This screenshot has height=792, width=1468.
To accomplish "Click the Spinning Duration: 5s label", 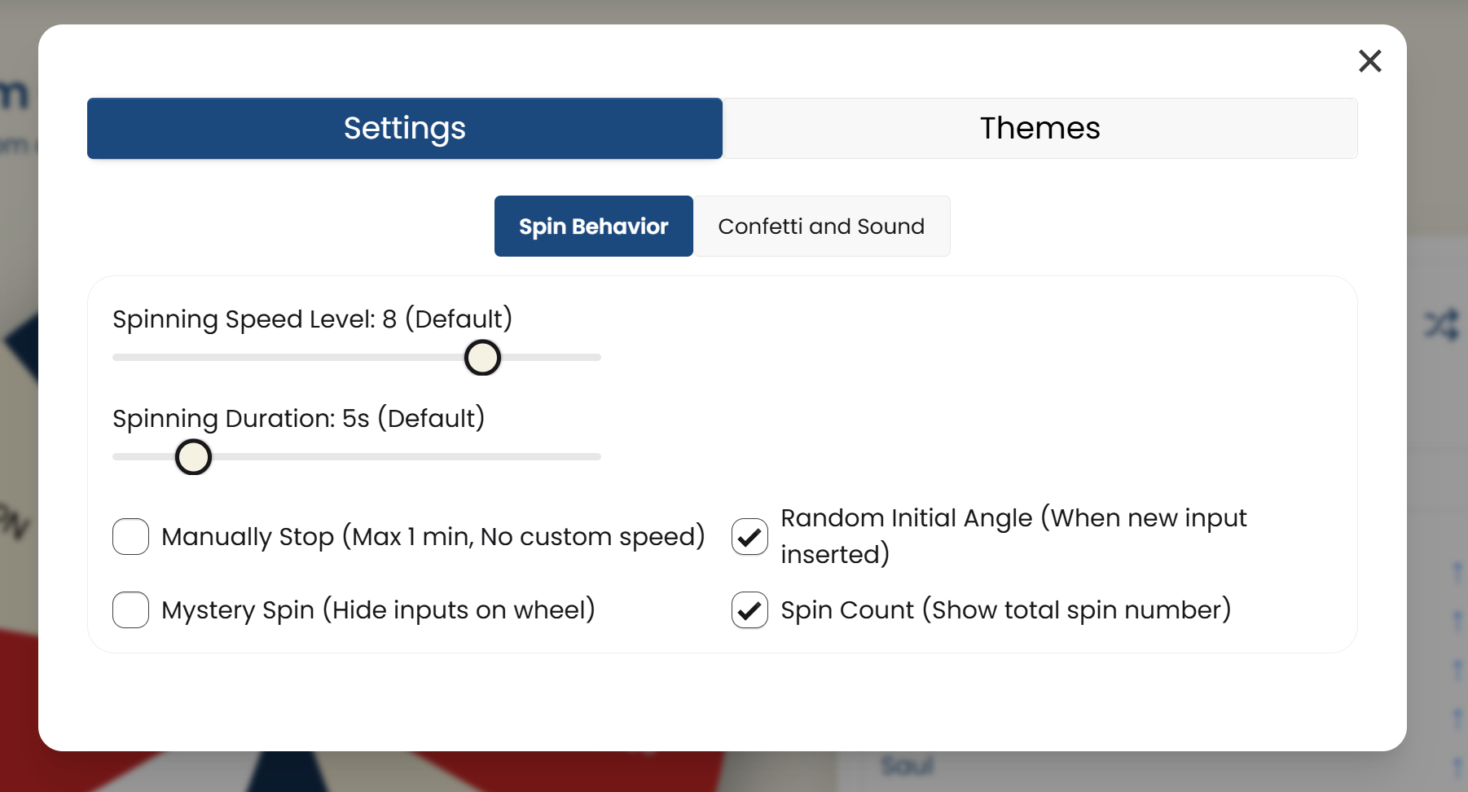I will (298, 418).
